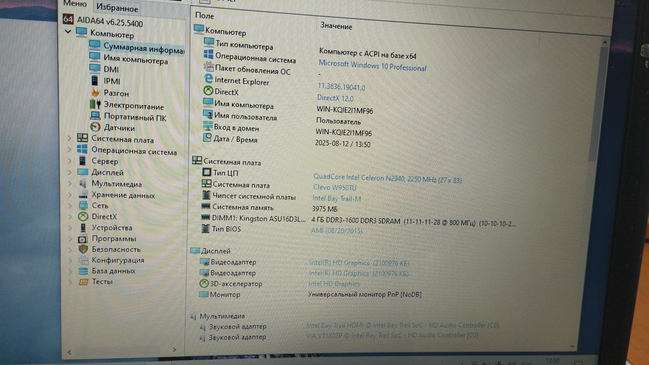Open the Clevo W950TU motherboard link

point(335,187)
